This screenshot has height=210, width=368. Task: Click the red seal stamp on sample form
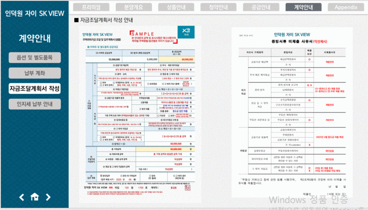pos(188,188)
